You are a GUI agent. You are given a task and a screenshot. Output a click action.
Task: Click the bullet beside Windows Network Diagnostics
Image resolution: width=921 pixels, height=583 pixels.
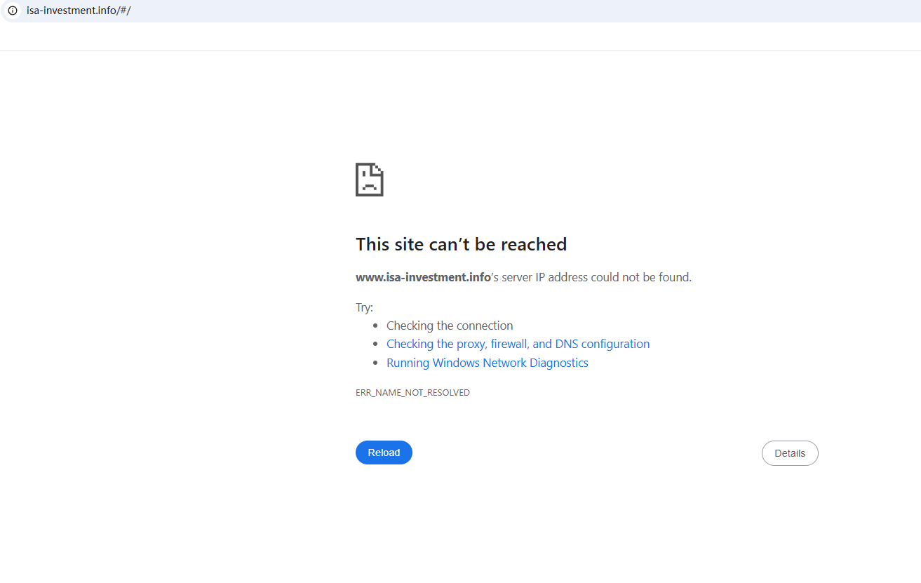click(x=377, y=363)
